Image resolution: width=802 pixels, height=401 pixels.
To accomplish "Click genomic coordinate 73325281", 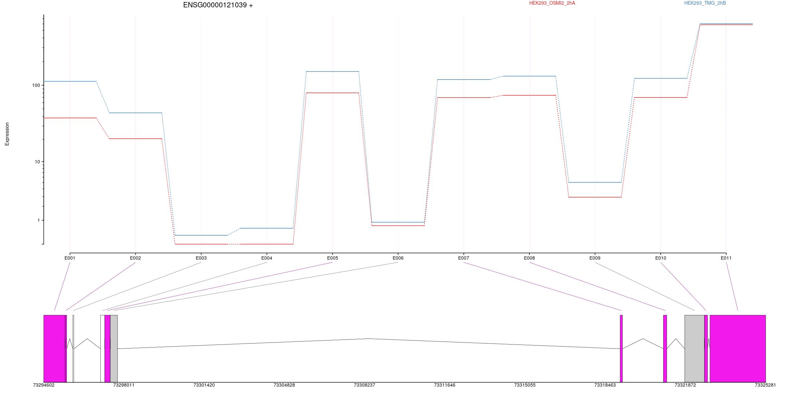I will pyautogui.click(x=765, y=385).
